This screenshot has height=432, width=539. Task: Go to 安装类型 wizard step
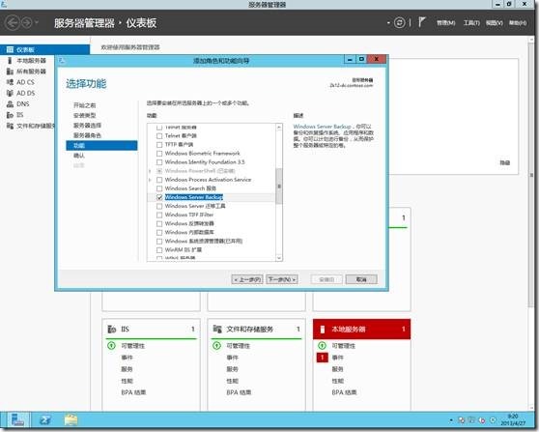pos(85,116)
